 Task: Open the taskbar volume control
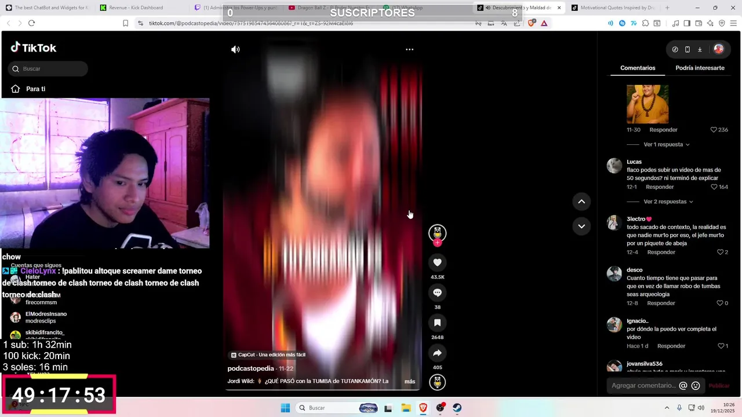pyautogui.click(x=701, y=408)
